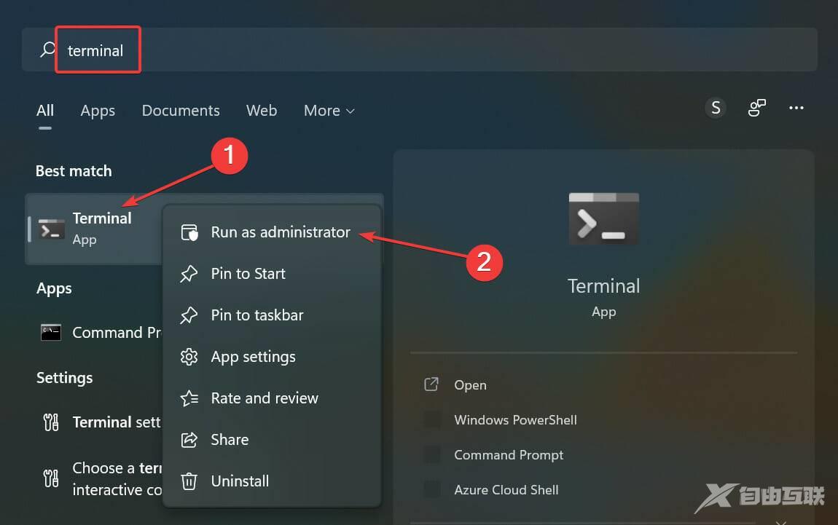Expand the More dropdown

tap(329, 111)
